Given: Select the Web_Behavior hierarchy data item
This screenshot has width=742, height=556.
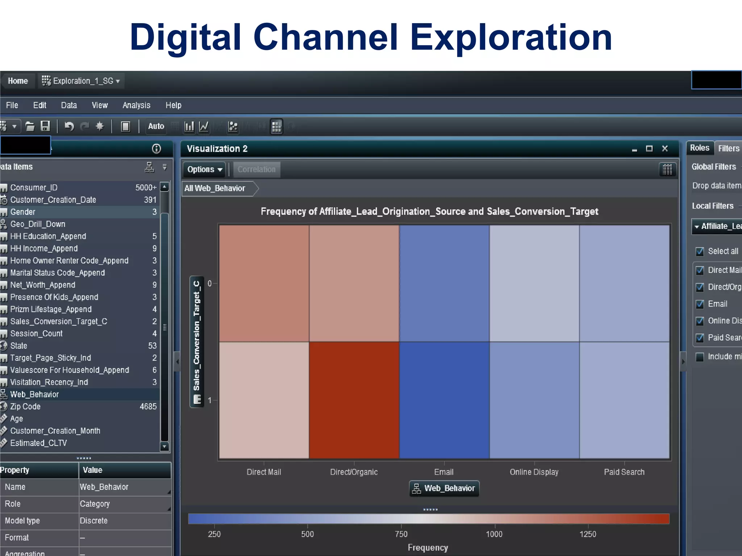Looking at the screenshot, I should 80,394.
